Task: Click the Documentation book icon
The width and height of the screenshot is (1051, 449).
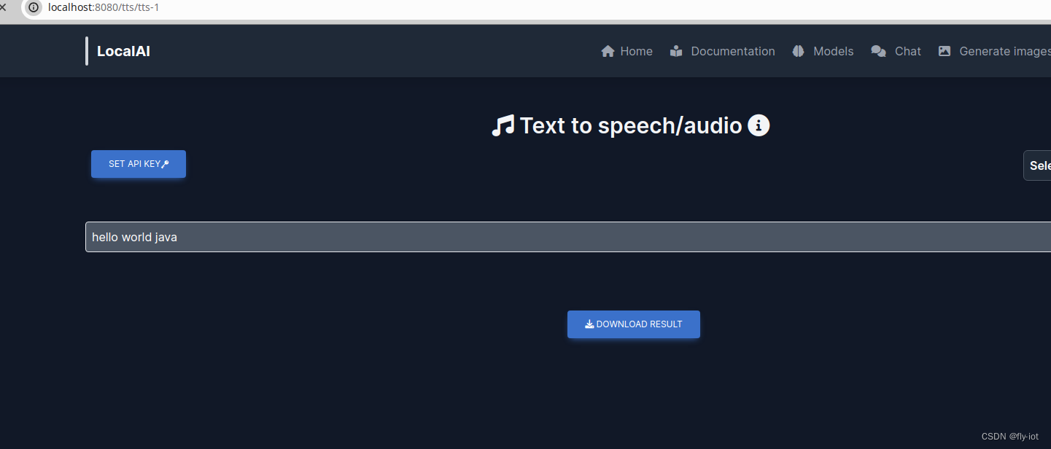Action: [676, 51]
